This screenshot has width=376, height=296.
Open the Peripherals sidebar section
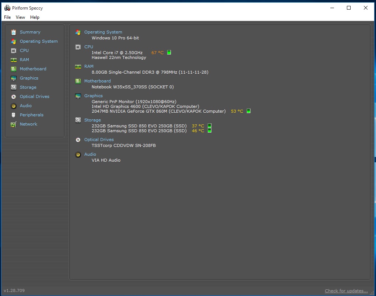click(32, 115)
